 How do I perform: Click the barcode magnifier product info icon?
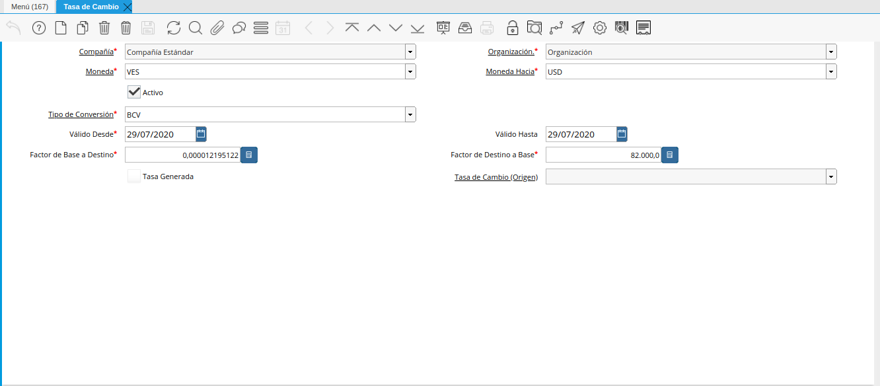[x=622, y=28]
